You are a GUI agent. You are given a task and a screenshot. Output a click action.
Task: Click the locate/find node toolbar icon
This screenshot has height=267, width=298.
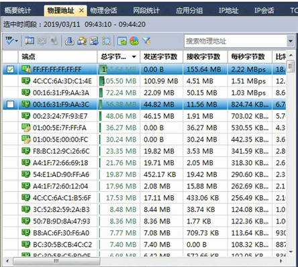click(30, 41)
